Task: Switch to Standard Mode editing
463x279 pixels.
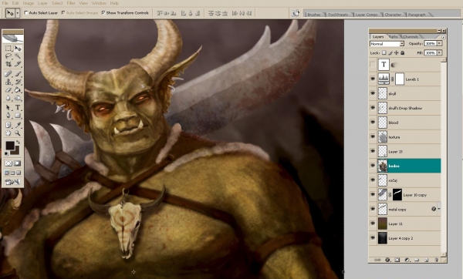Action: (x=8, y=163)
